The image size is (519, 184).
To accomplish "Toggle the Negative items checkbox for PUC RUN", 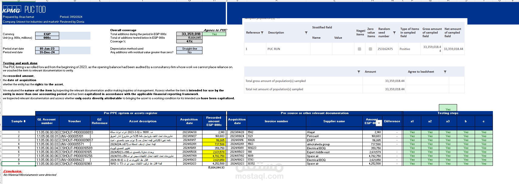I will tap(359, 49).
